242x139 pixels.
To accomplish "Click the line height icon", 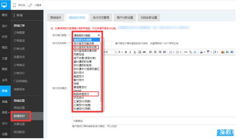I will [215, 52].
